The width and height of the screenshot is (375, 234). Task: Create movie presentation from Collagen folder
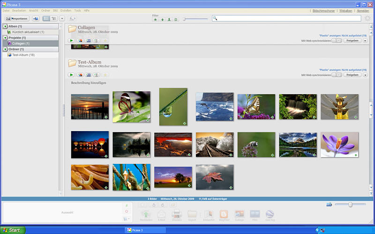89,41
